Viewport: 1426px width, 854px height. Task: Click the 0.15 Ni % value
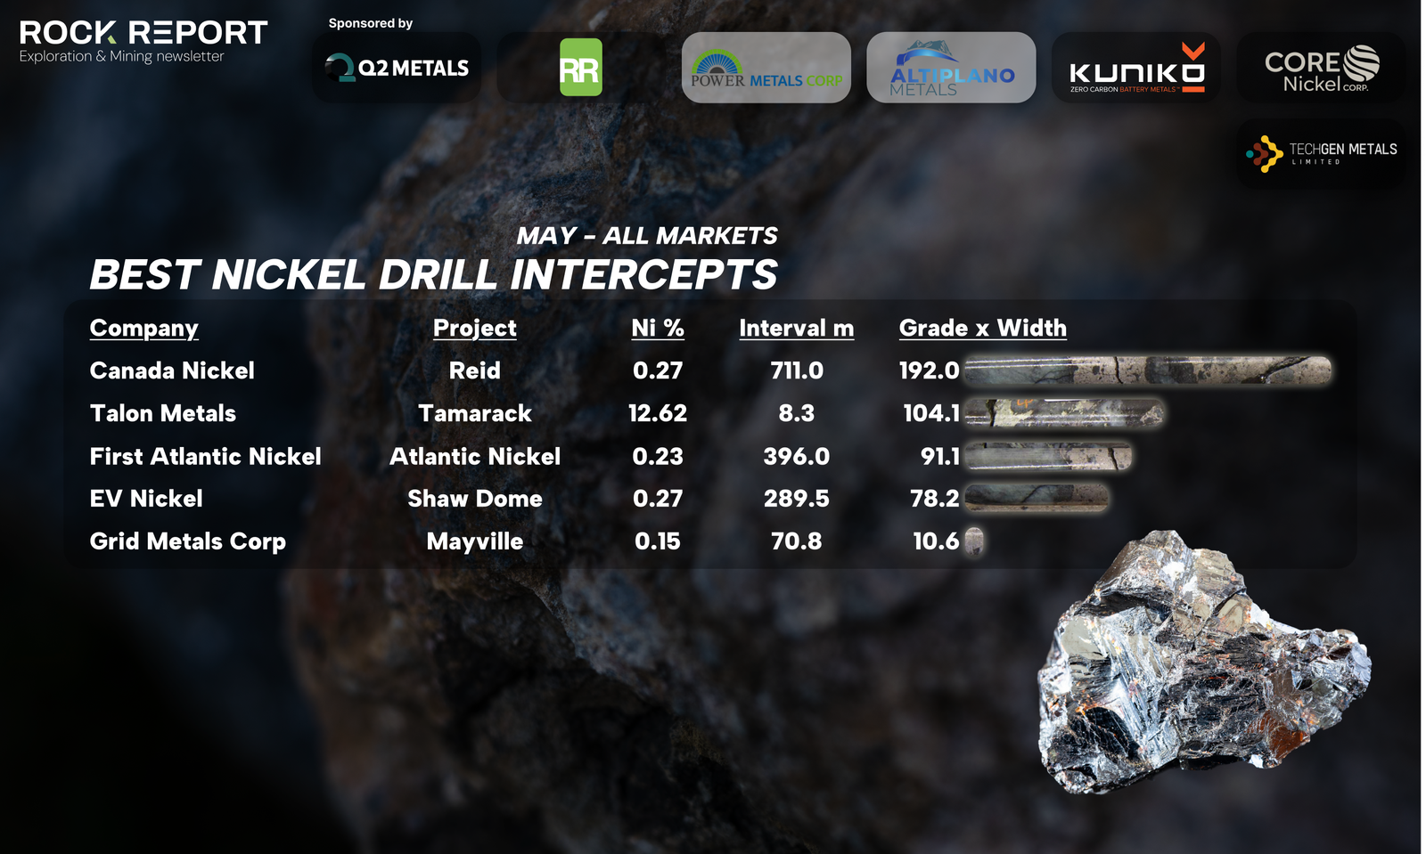[658, 541]
